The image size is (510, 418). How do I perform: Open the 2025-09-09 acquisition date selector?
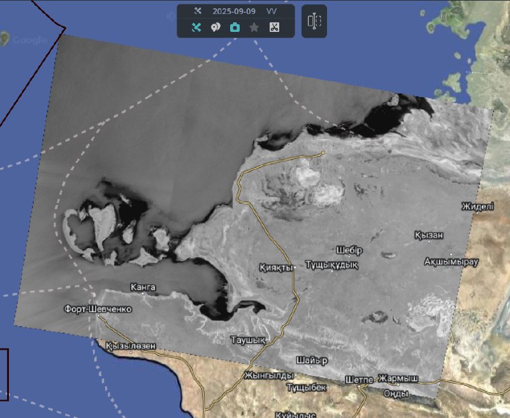(x=233, y=11)
